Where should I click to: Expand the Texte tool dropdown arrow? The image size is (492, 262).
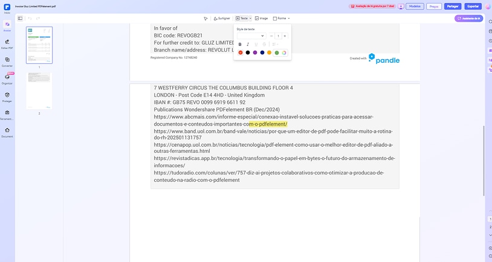pos(250,19)
